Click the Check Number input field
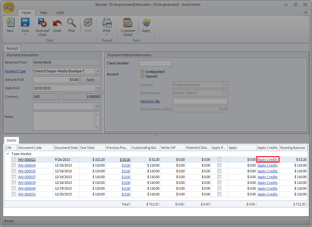Viewport: 312px width, 227px height. coord(155,63)
